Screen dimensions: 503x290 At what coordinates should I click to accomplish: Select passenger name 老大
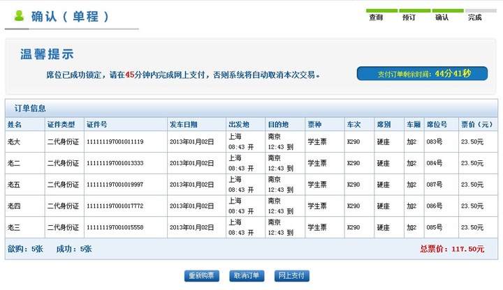coord(14,142)
